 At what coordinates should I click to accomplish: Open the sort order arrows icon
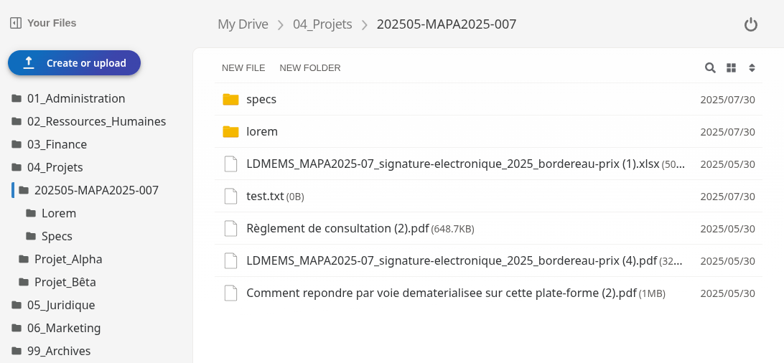click(752, 68)
